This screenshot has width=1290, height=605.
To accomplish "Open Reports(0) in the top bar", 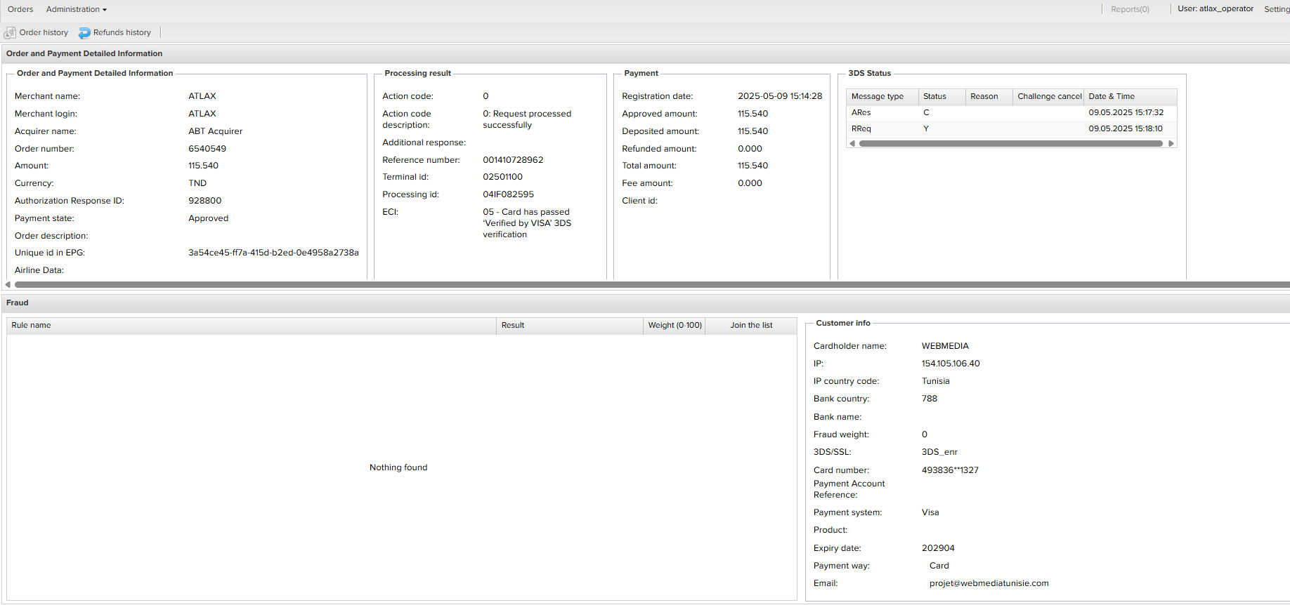I will [x=1130, y=9].
